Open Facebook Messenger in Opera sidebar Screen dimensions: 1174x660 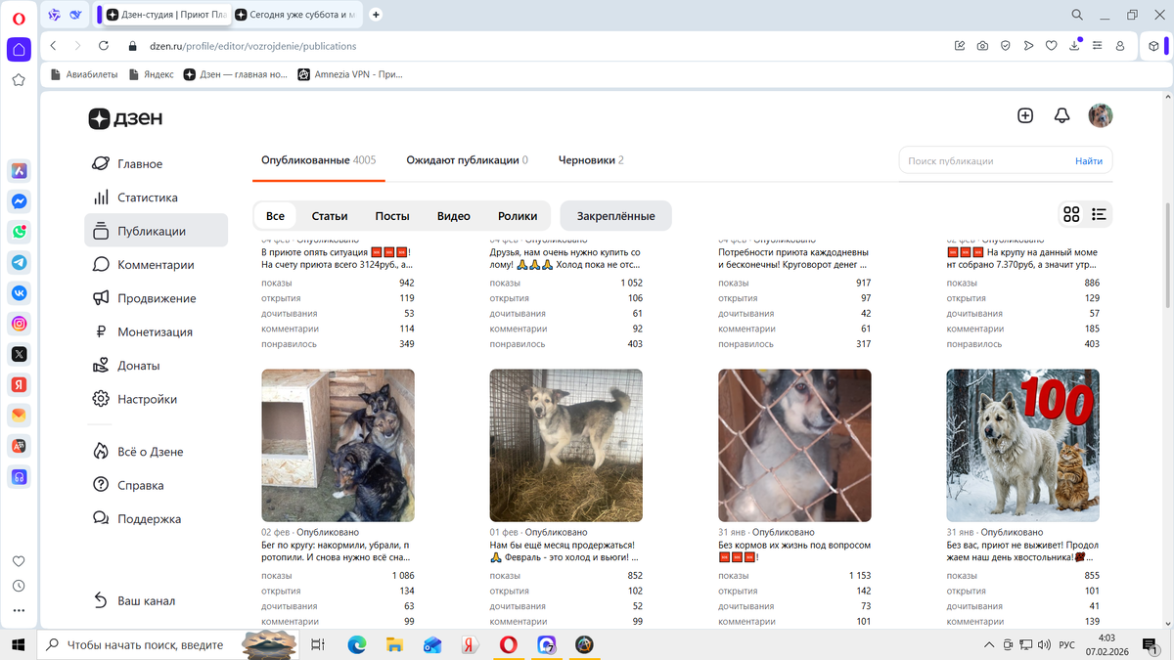(19, 201)
